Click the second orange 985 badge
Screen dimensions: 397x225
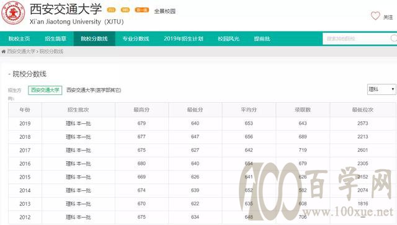point(125,10)
